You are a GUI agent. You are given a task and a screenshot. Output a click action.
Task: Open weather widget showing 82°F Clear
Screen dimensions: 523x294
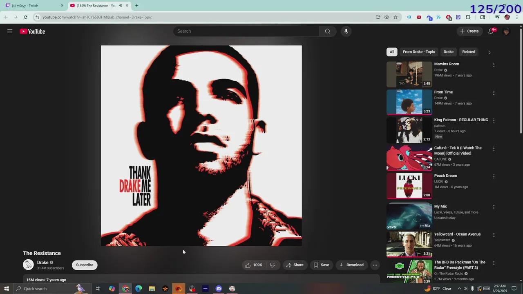[x=438, y=289]
